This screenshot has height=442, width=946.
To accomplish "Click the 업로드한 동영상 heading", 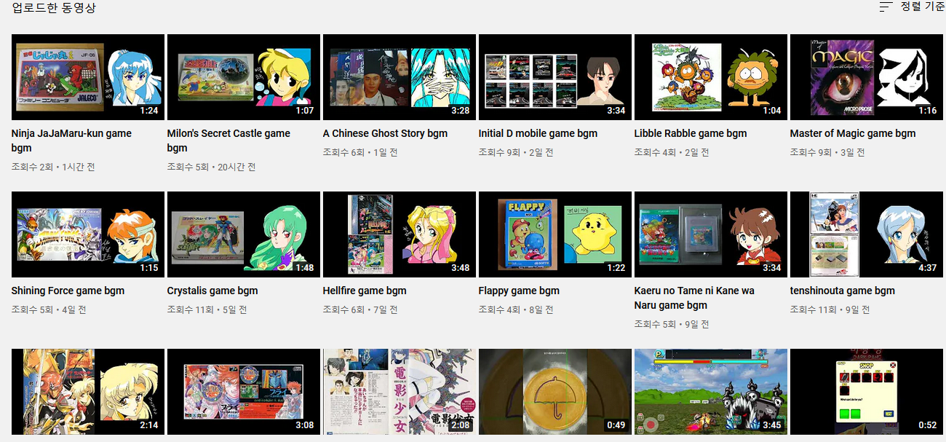I will (54, 8).
